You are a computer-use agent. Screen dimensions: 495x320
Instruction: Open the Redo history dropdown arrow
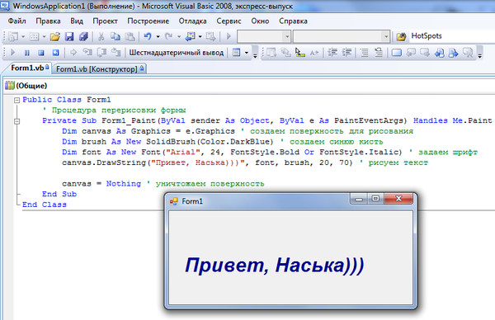coord(179,36)
